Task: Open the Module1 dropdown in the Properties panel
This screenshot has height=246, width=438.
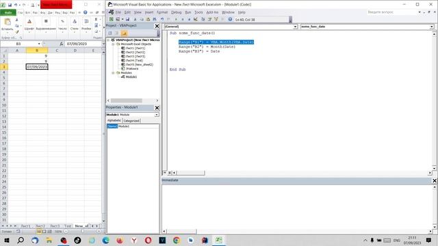Action: [157, 115]
